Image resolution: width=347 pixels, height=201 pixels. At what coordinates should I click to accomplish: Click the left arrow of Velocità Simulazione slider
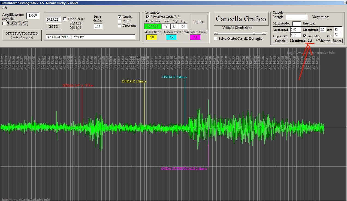(x=216, y=33)
